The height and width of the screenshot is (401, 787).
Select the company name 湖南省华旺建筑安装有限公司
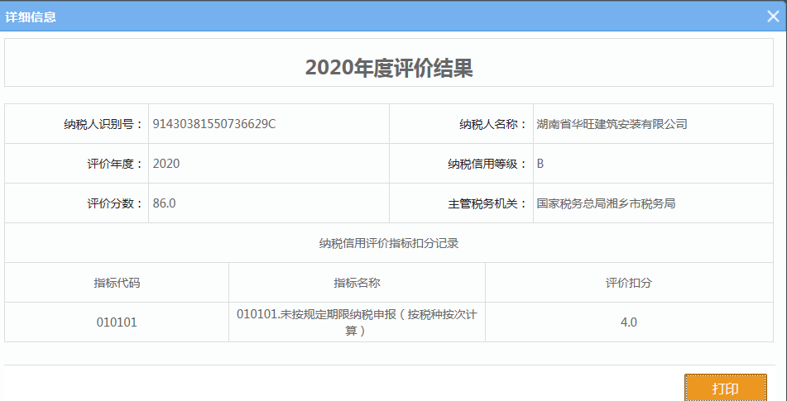(612, 124)
